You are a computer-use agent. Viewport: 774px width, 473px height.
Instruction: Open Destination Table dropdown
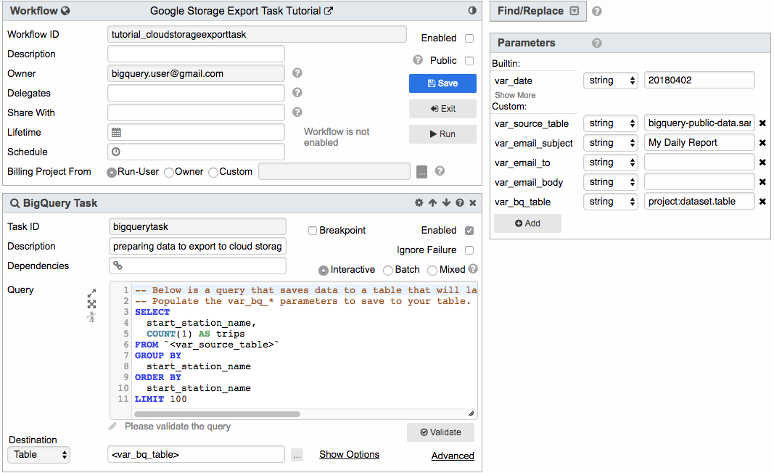pyautogui.click(x=39, y=455)
